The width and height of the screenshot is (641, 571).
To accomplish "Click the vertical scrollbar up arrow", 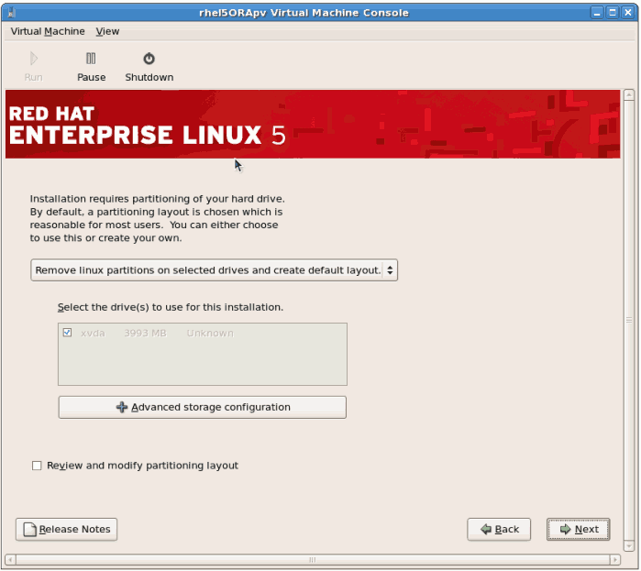I will [628, 93].
